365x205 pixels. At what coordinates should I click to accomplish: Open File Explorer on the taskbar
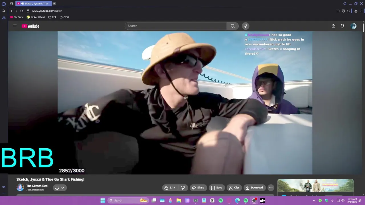pos(179,200)
